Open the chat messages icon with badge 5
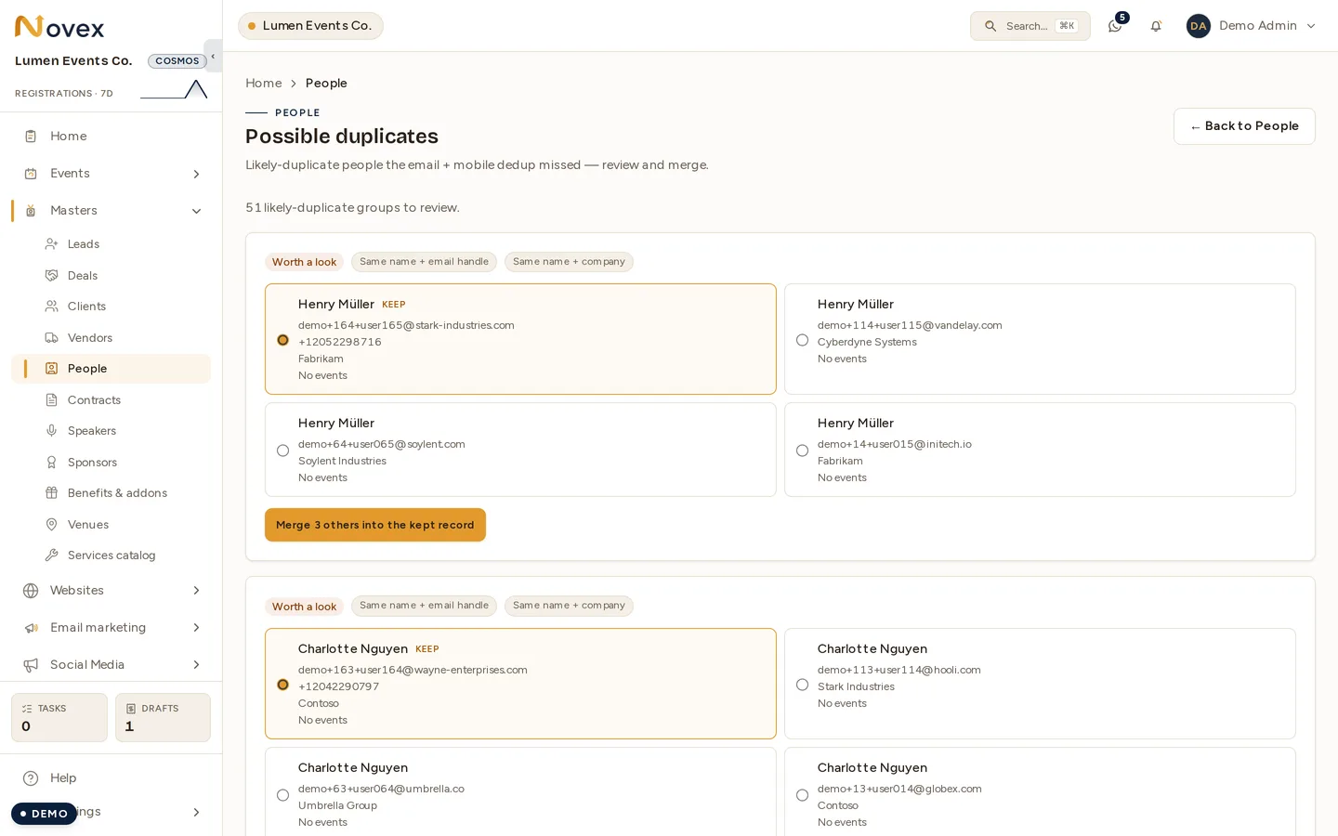 click(1115, 26)
